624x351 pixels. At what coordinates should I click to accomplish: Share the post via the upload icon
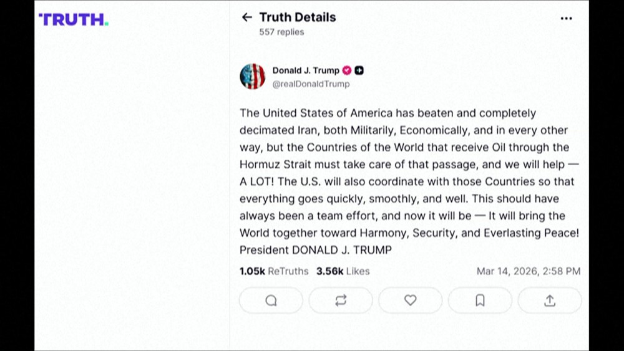pos(550,301)
